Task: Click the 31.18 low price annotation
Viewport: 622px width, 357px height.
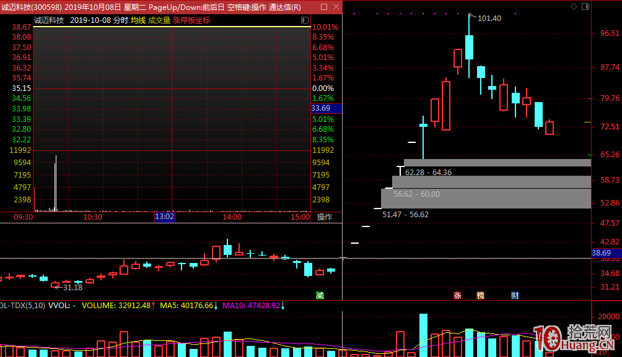Action: point(72,288)
